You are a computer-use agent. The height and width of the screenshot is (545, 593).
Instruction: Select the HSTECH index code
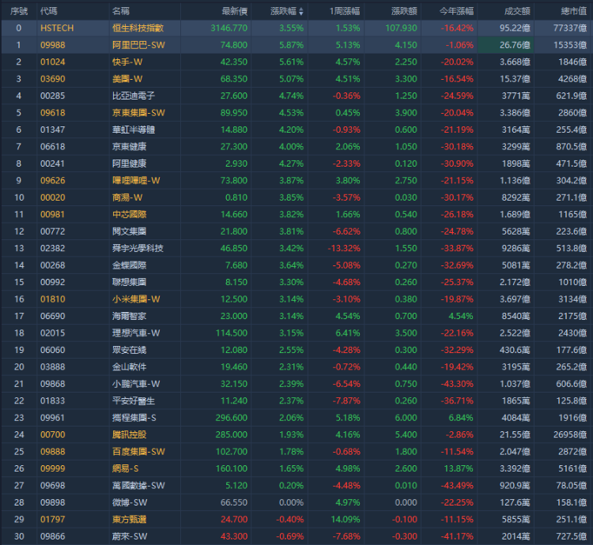57,28
